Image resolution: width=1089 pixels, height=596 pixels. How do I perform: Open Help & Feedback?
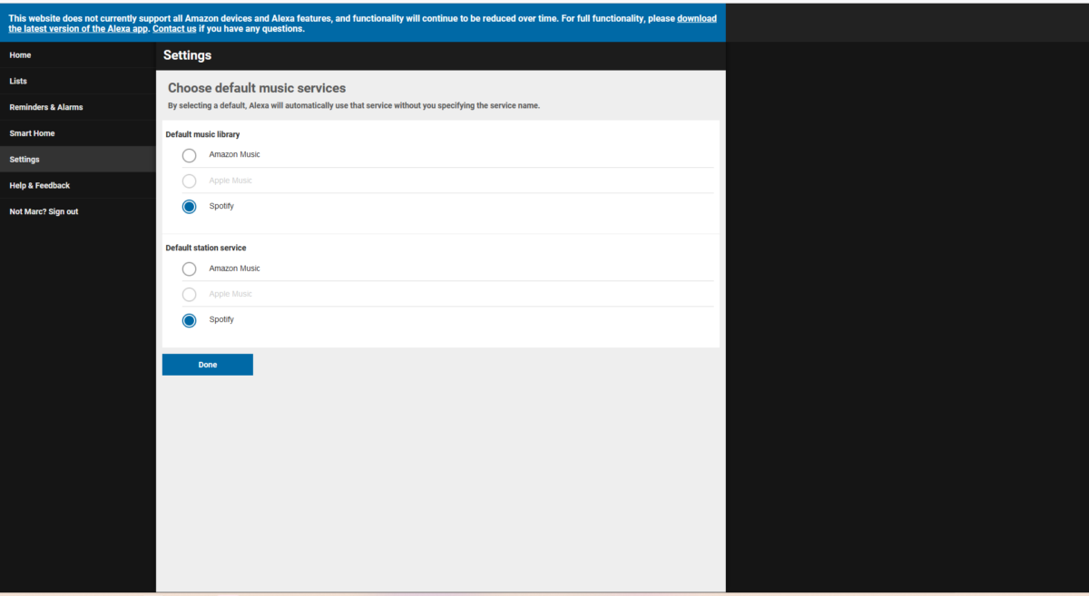78,185
